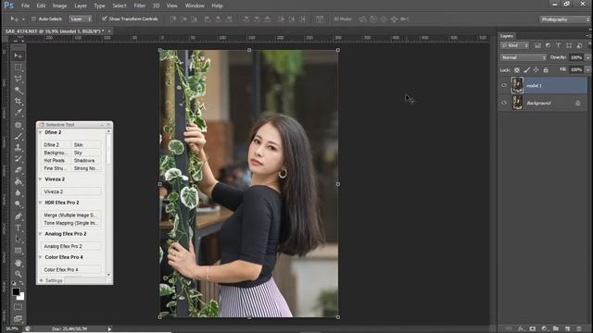Select the Dodge tool

(18, 204)
